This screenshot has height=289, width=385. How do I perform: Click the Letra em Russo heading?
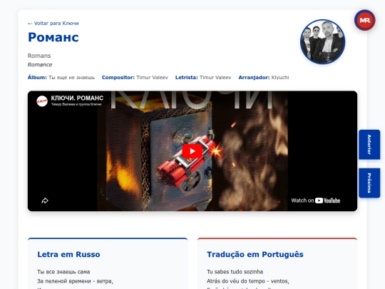[x=68, y=254]
